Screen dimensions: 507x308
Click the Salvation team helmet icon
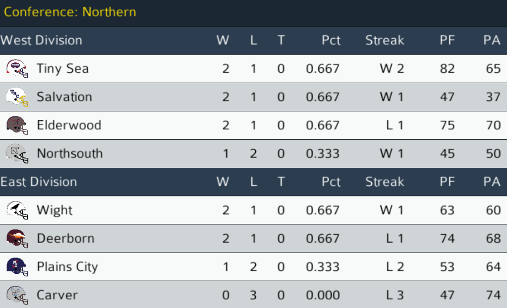17,97
